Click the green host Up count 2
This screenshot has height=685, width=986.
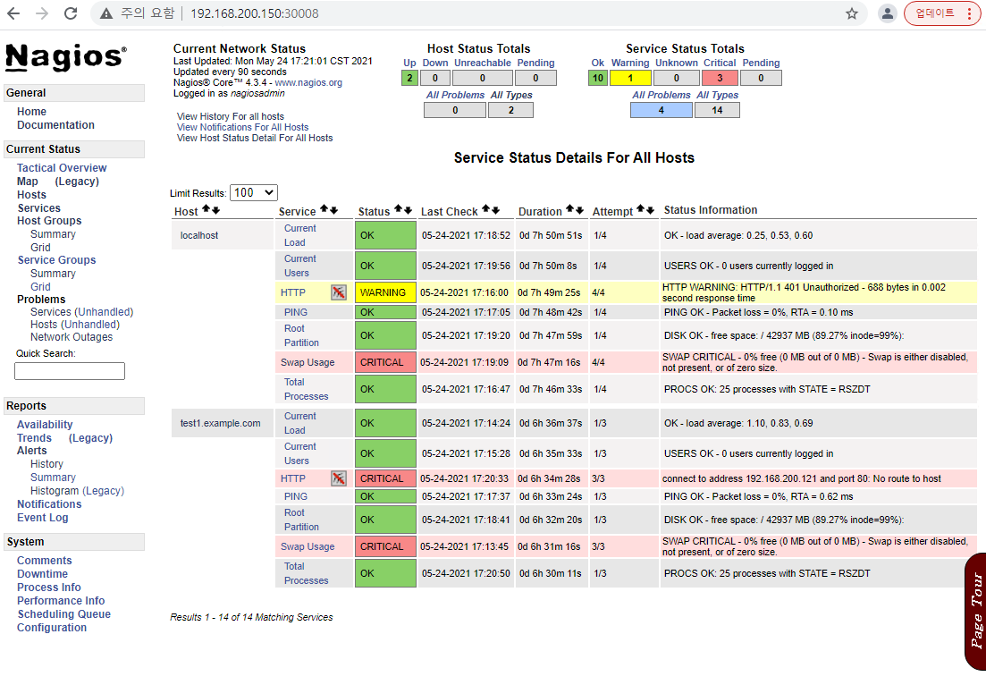click(410, 78)
